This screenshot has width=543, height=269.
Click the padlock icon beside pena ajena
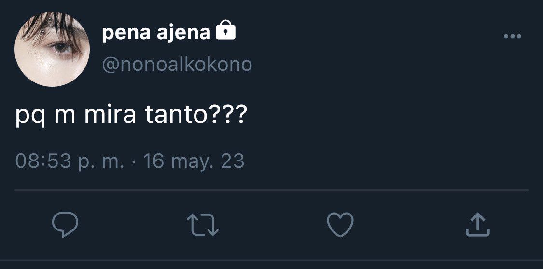click(x=225, y=30)
